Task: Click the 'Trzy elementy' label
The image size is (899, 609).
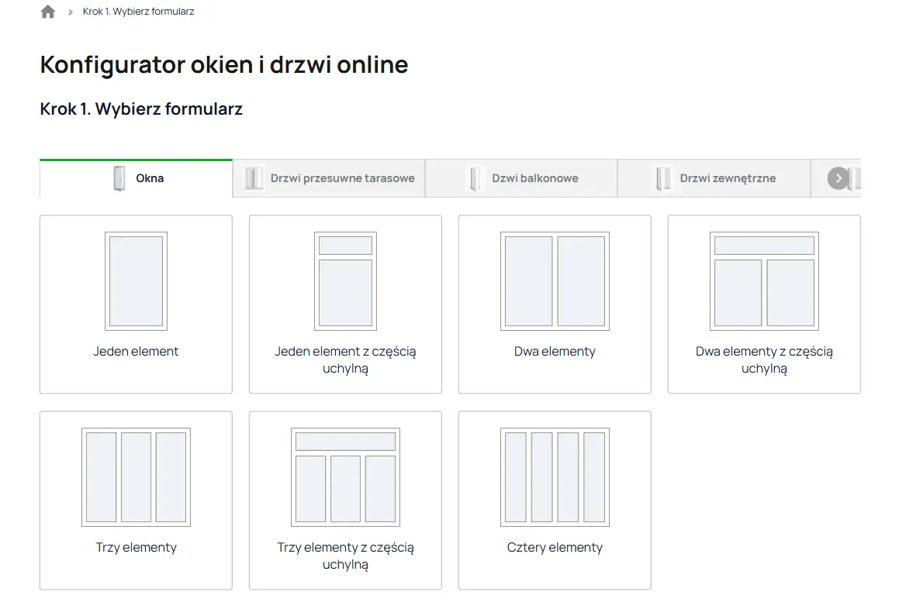Action: (x=136, y=548)
